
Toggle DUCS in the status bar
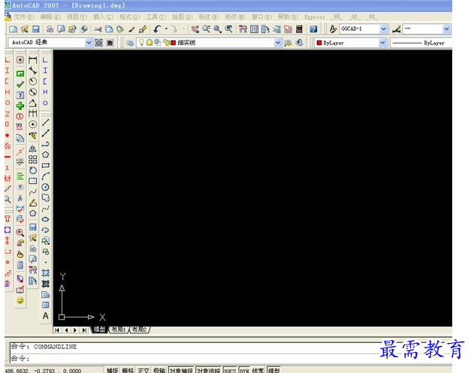pyautogui.click(x=230, y=370)
